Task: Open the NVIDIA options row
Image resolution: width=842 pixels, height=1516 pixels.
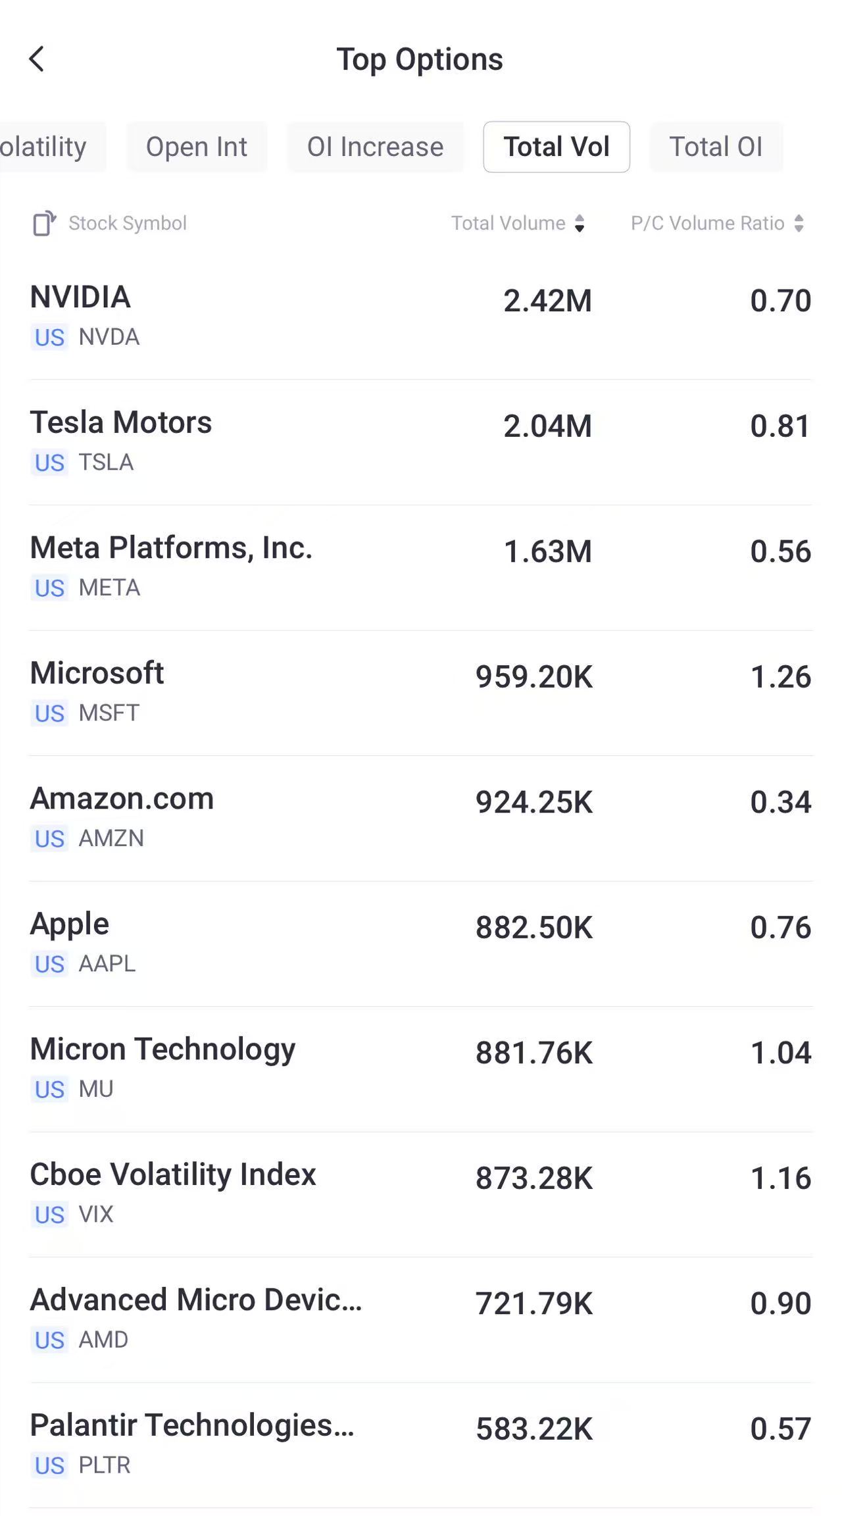Action: (x=421, y=316)
